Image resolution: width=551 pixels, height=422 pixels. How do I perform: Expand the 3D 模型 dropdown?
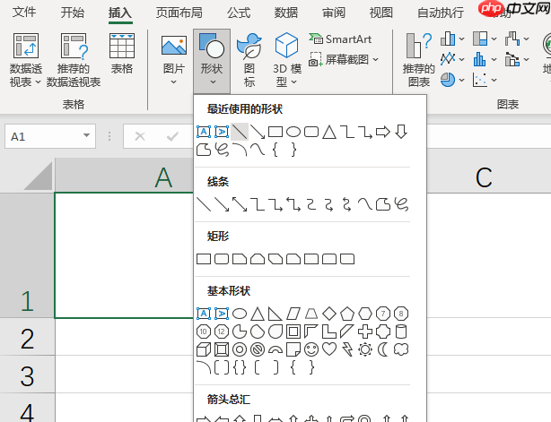287,60
